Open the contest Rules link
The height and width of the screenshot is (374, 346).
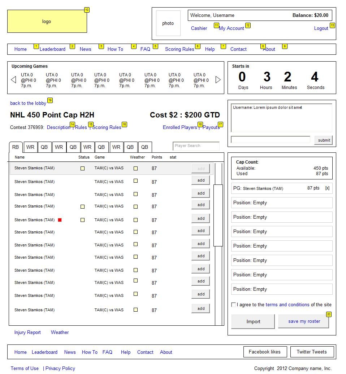coord(81,128)
